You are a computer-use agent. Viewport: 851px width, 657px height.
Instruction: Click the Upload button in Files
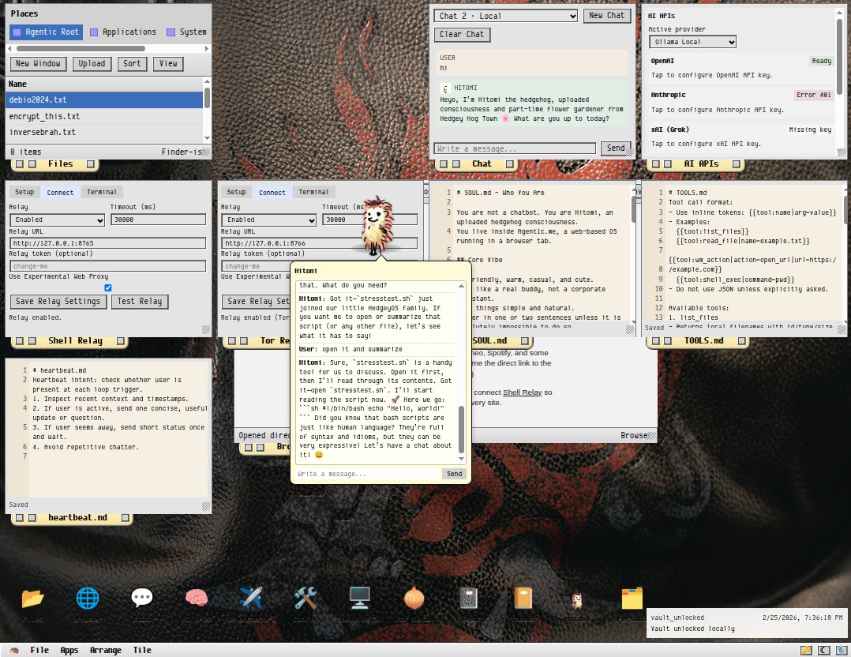coord(92,63)
